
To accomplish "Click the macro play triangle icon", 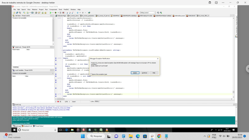I will pyautogui.click(x=56, y=102).
